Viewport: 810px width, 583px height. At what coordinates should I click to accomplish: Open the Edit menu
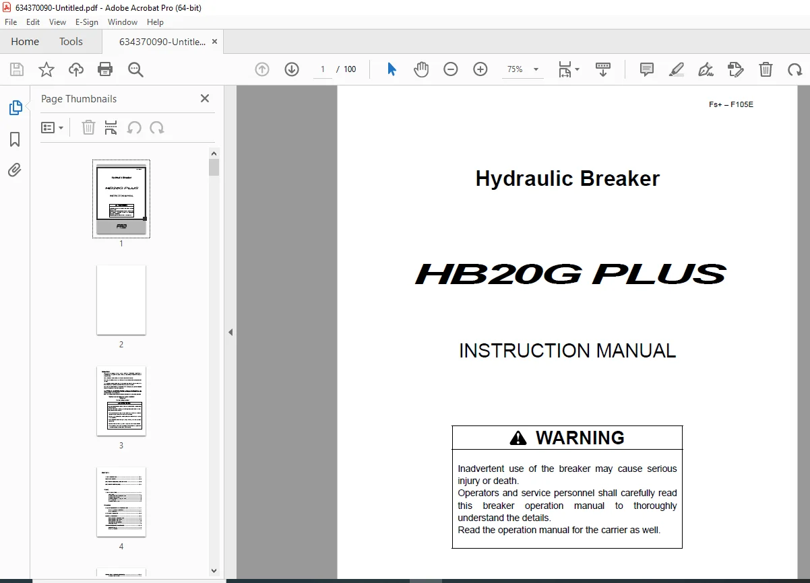coord(33,22)
